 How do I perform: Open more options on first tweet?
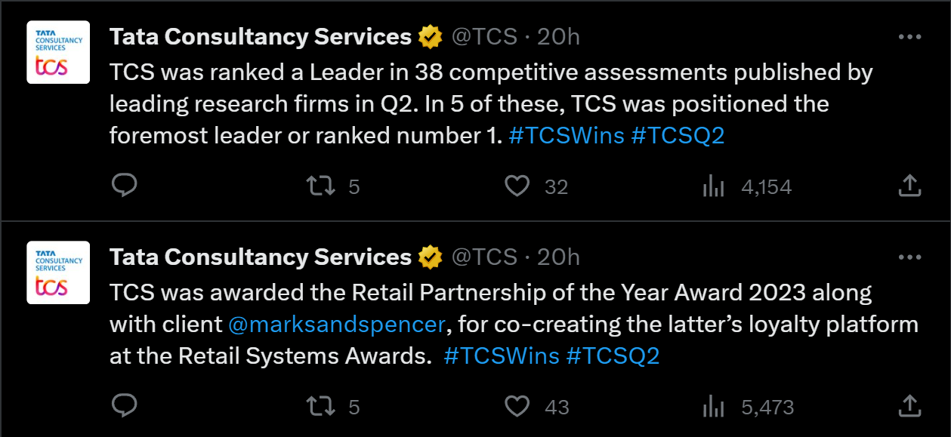coord(910,36)
